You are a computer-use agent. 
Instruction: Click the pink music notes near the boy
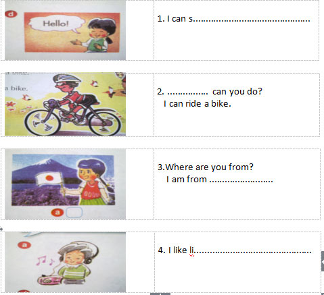[x=45, y=261]
